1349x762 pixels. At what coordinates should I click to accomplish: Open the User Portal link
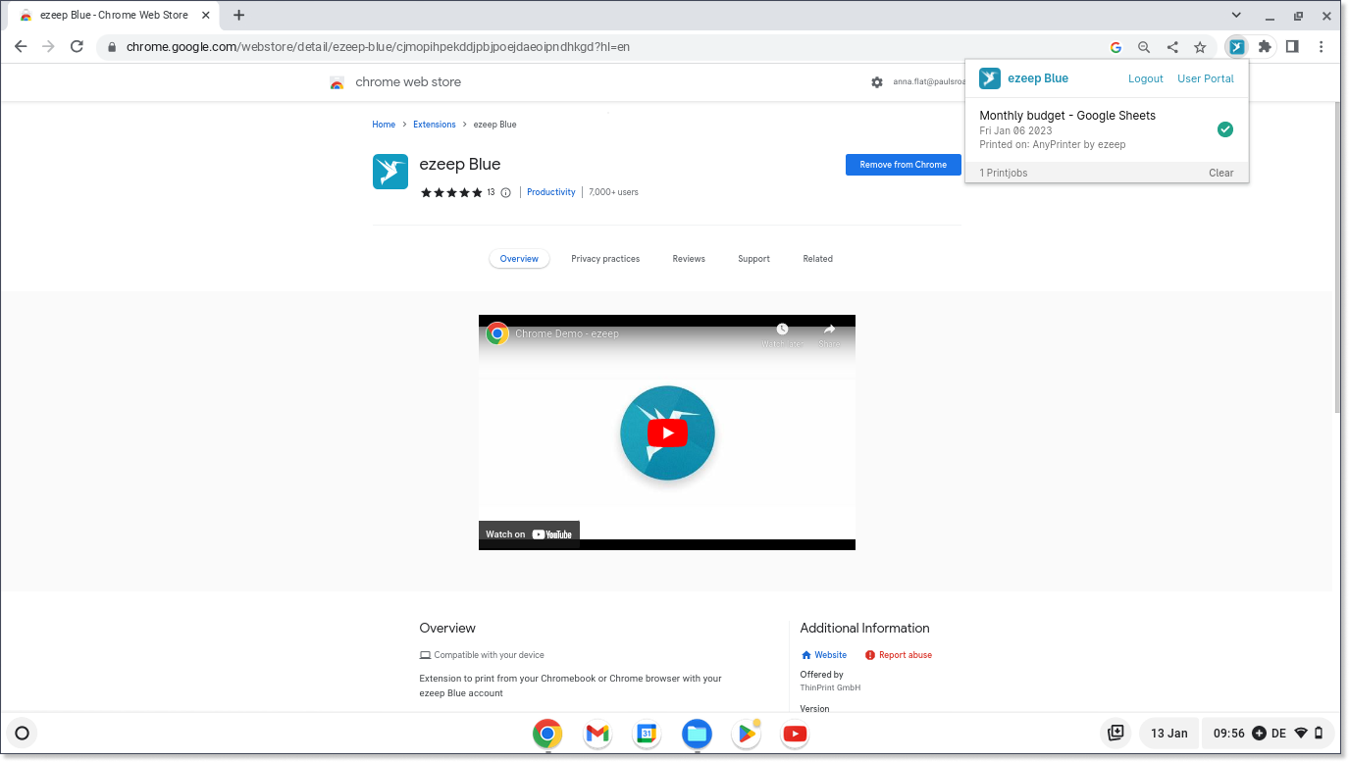pyautogui.click(x=1205, y=78)
